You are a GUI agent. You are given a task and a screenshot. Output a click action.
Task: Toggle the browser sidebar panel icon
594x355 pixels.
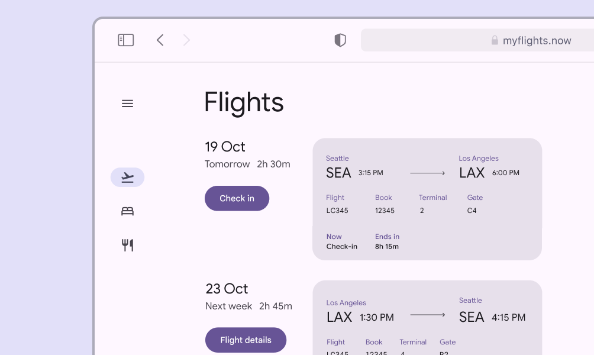[x=126, y=40]
